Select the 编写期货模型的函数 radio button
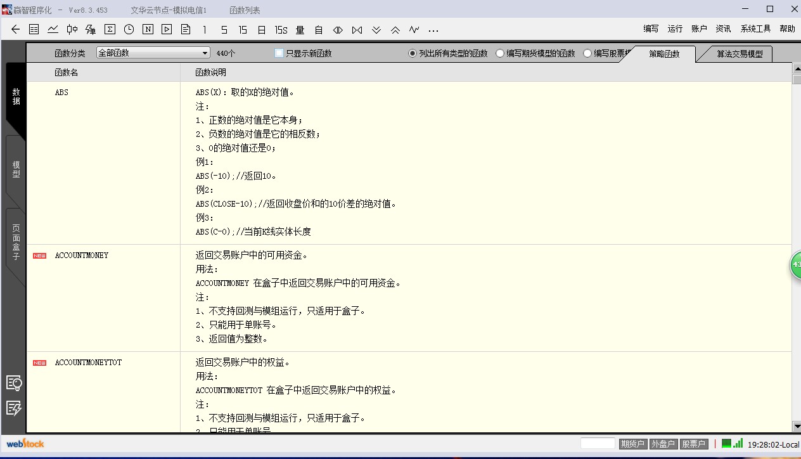 [500, 54]
